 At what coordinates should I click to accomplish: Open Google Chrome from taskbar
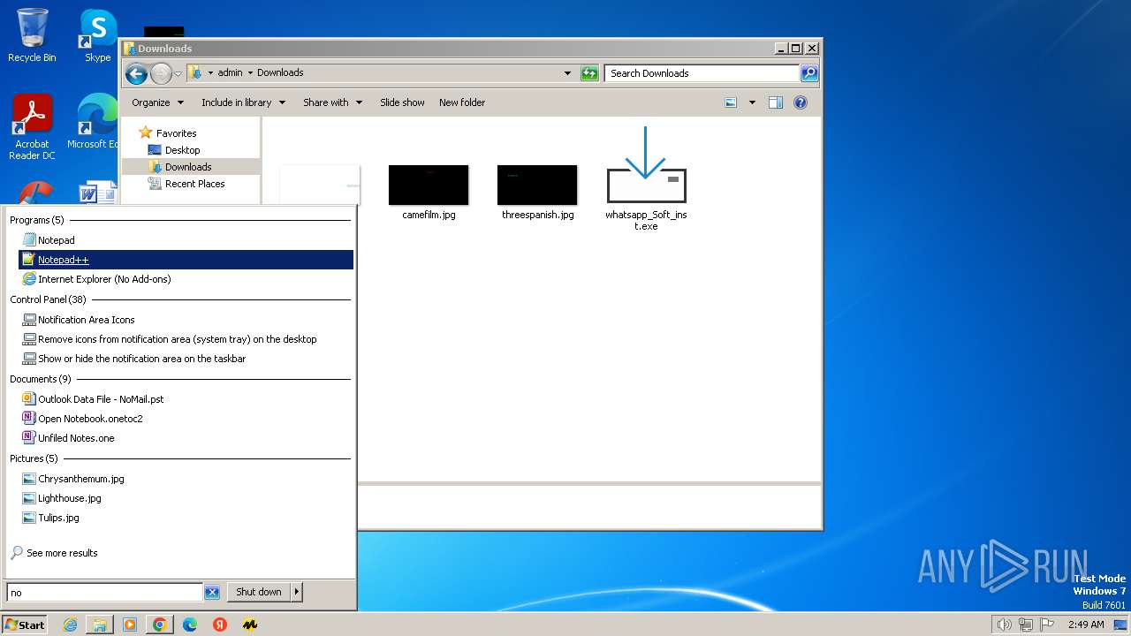(x=160, y=625)
